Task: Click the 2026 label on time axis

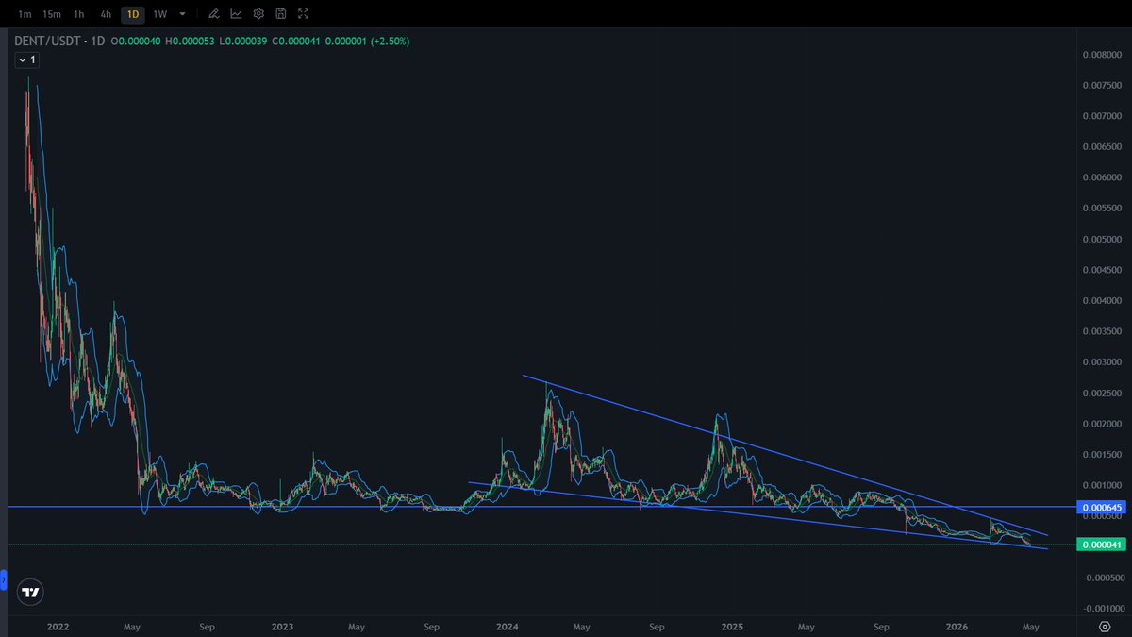Action: click(x=957, y=627)
